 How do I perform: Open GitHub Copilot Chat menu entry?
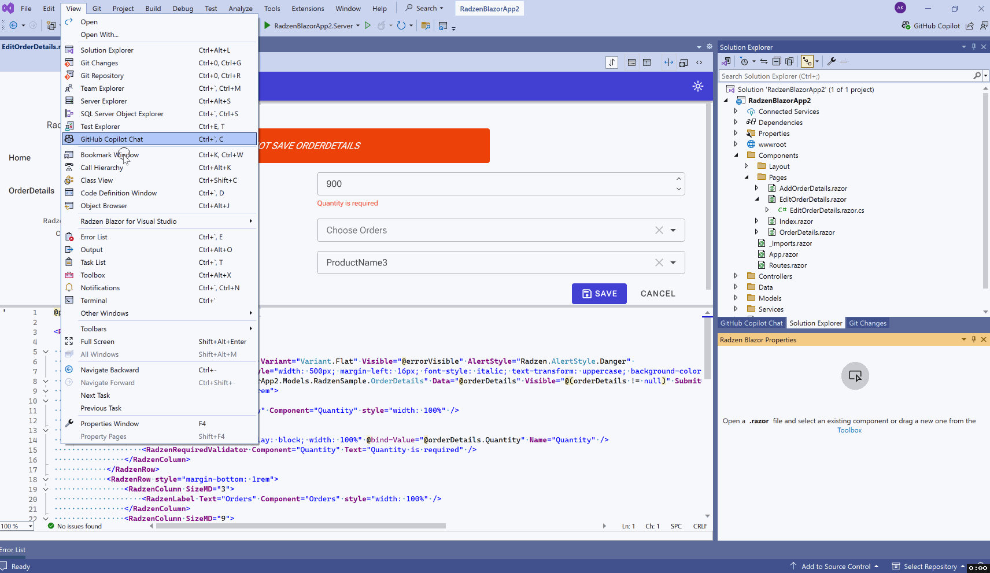point(159,139)
